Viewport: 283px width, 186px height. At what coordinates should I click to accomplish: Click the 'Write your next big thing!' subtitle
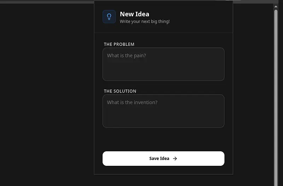[x=144, y=22]
